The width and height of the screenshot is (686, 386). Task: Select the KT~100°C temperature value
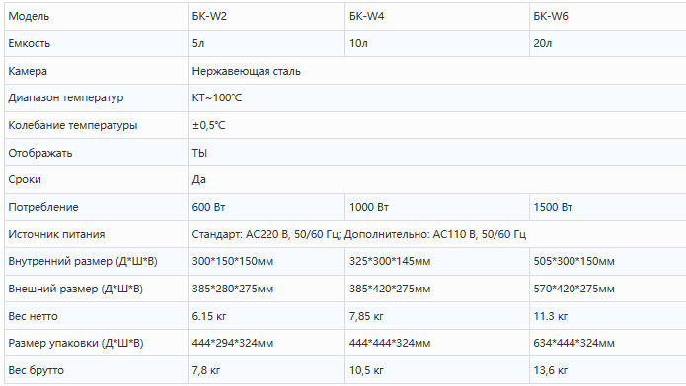coord(216,97)
